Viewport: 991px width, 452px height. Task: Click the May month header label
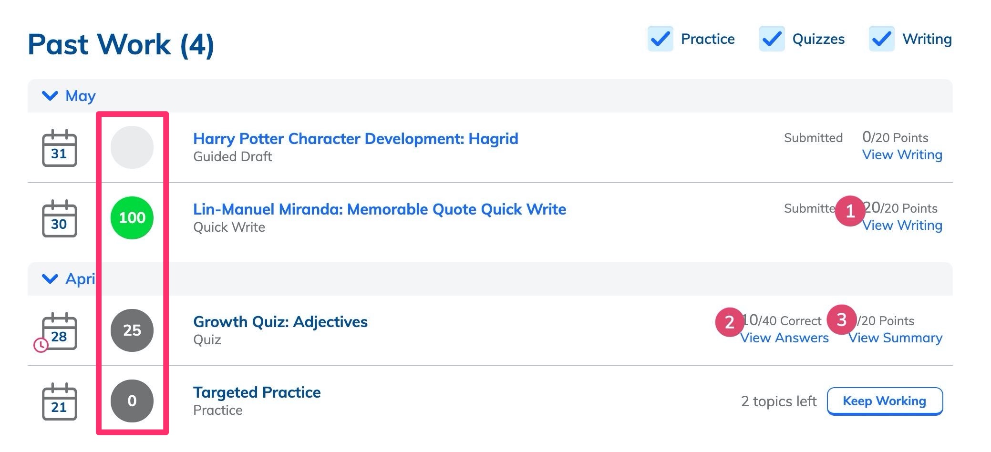point(81,96)
